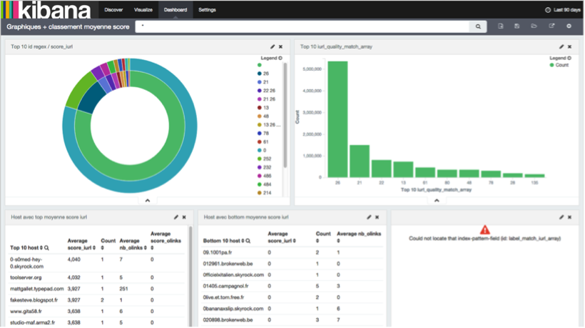Click the magnifier next to 'Bottom 10 host'
Image resolution: width=585 pixels, height=328 pixels.
coord(248,241)
